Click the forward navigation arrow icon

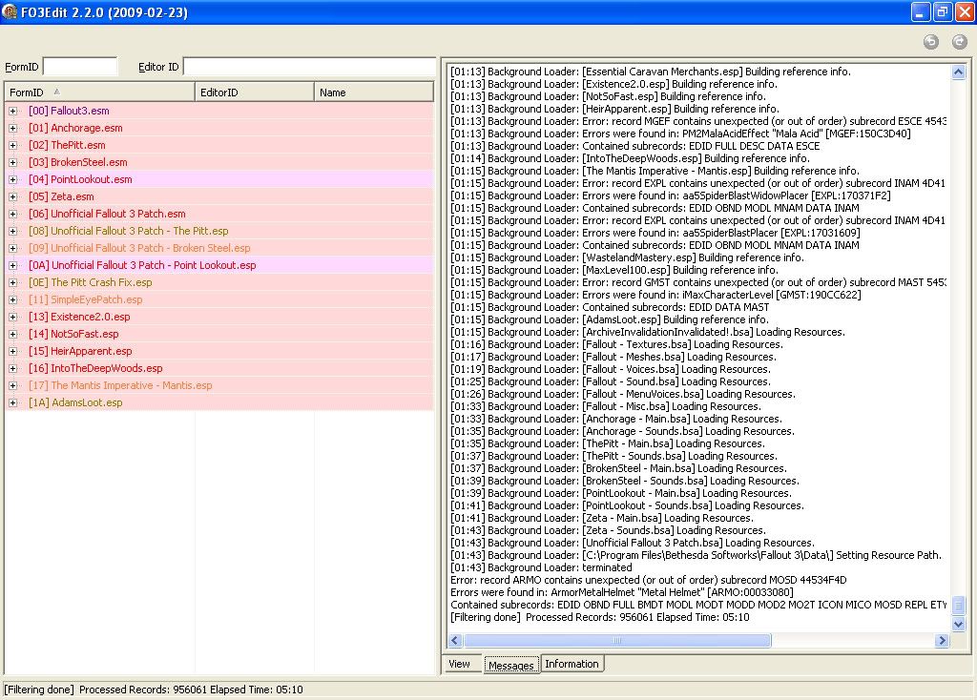pyautogui.click(x=960, y=42)
